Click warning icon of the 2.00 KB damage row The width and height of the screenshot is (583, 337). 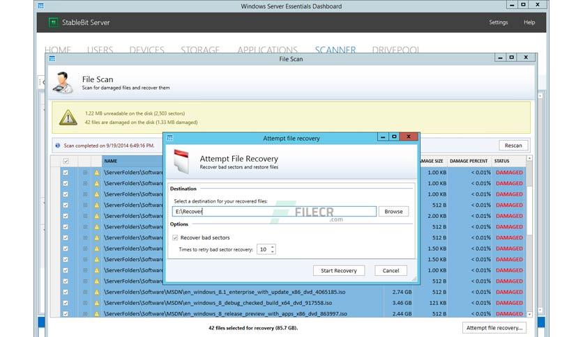coord(97,216)
